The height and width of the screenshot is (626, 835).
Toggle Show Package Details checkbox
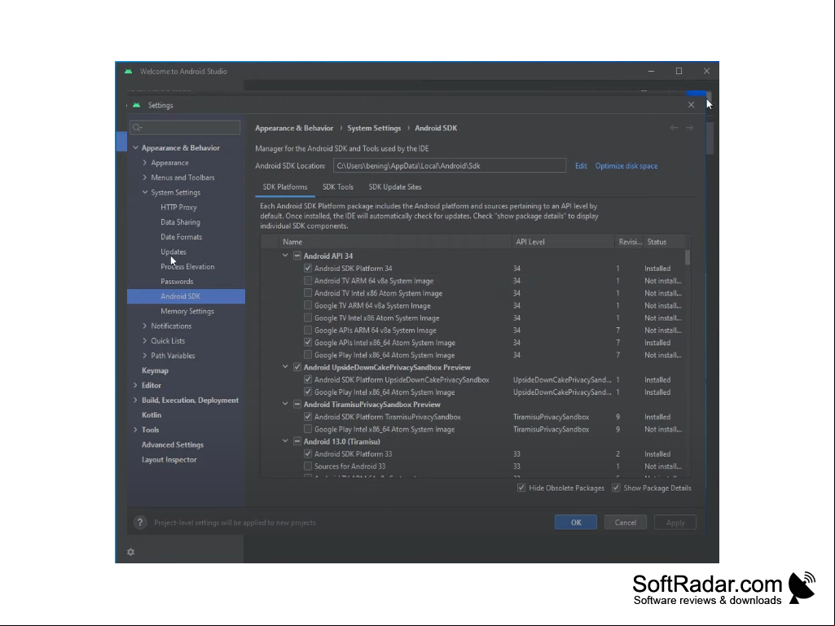(616, 488)
